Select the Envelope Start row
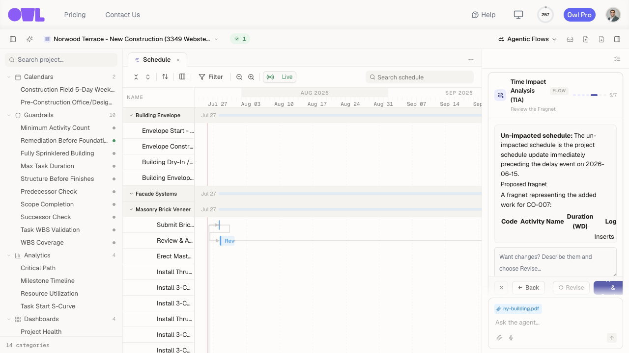 [x=159, y=131]
